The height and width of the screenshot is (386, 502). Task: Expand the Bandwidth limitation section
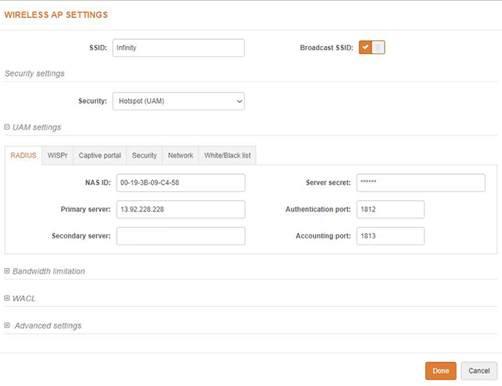pos(7,271)
